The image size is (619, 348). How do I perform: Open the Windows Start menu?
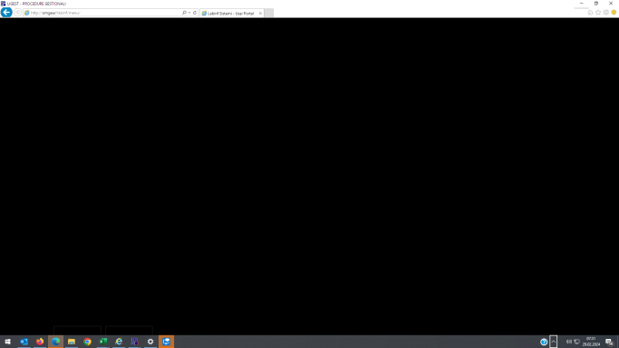click(x=7, y=342)
